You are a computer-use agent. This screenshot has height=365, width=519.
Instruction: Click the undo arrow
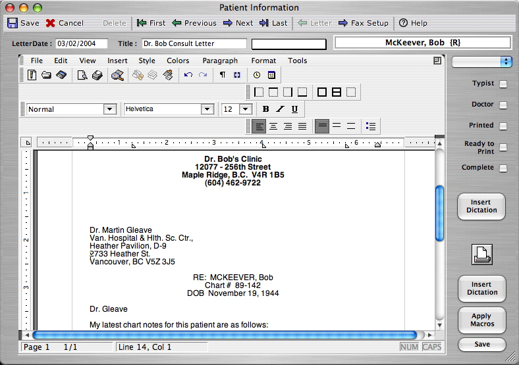coord(188,75)
